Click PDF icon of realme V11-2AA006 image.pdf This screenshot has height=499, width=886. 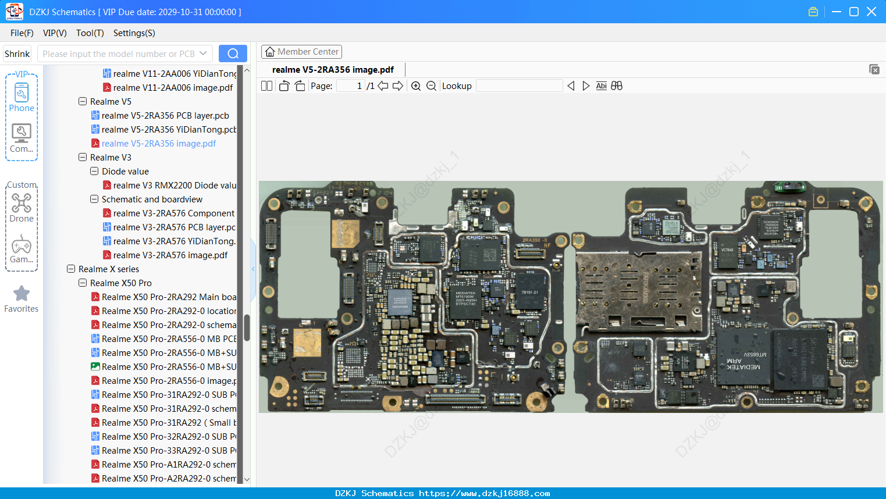pos(107,88)
